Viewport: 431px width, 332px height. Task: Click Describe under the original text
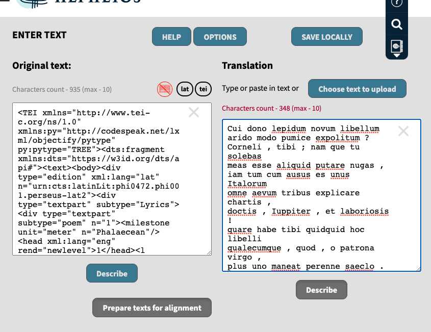point(112,273)
